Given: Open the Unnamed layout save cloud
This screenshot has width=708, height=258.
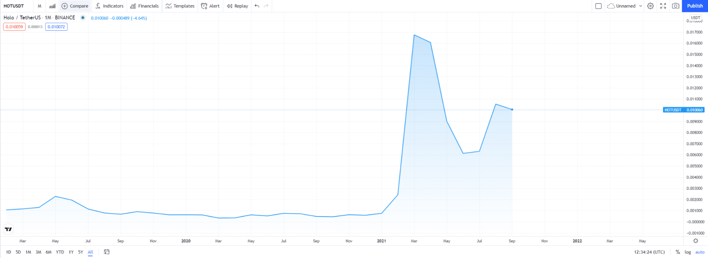Looking at the screenshot, I should (x=621, y=6).
